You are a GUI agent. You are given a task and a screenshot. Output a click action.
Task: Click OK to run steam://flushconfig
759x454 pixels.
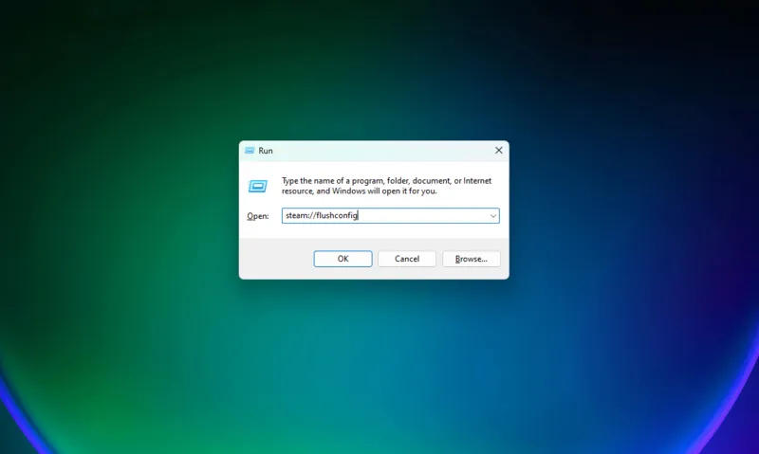coord(342,259)
